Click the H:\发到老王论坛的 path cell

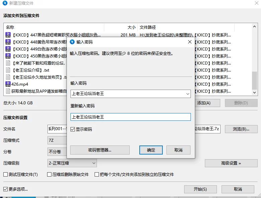click(x=185, y=35)
